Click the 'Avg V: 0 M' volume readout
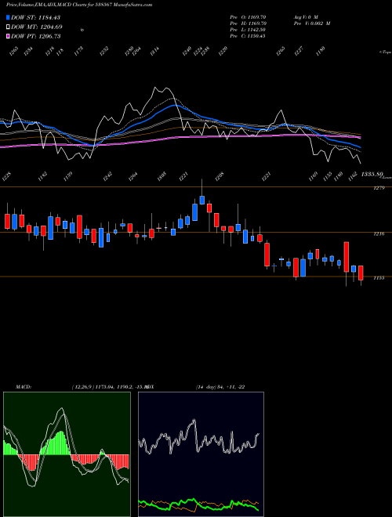This screenshot has width=392, height=517. coord(307,16)
